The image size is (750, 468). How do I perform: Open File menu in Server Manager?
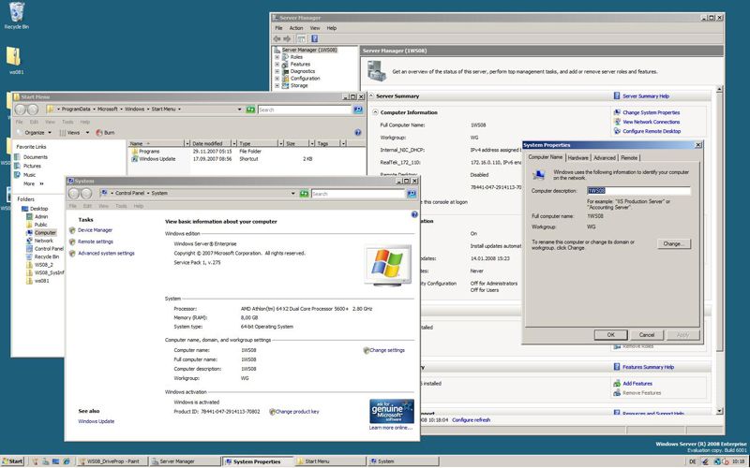278,28
